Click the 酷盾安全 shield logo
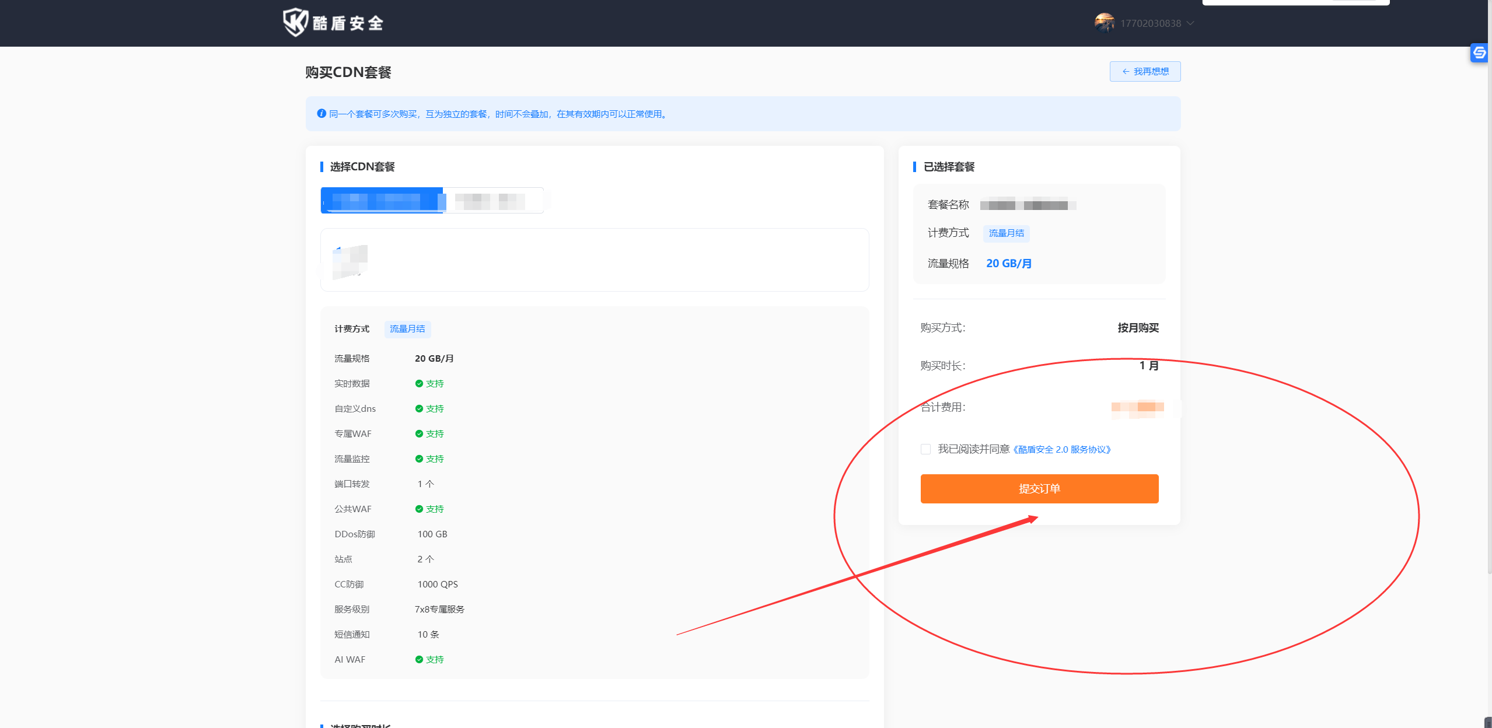The width and height of the screenshot is (1492, 728). [295, 22]
